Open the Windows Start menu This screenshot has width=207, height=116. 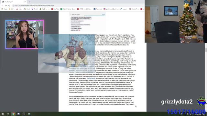pyautogui.click(x=3, y=114)
